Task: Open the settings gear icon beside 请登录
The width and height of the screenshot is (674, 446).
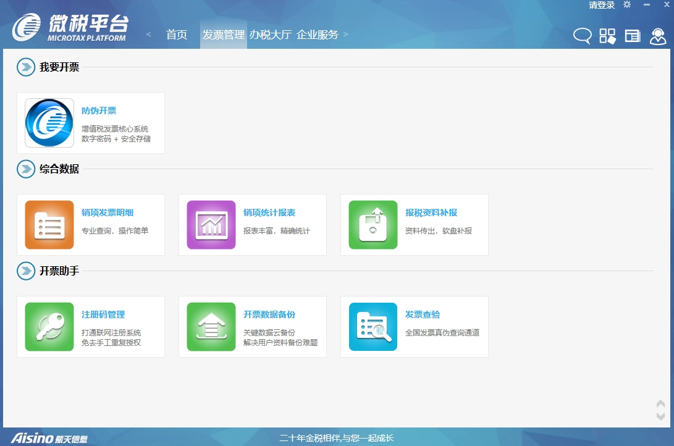Action: pos(627,5)
